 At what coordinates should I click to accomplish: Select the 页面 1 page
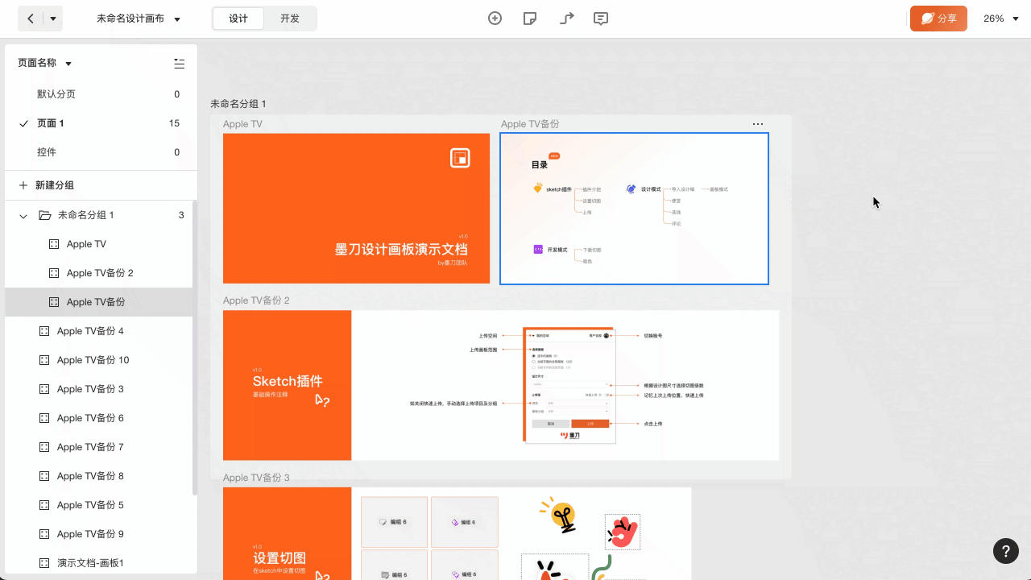101,123
